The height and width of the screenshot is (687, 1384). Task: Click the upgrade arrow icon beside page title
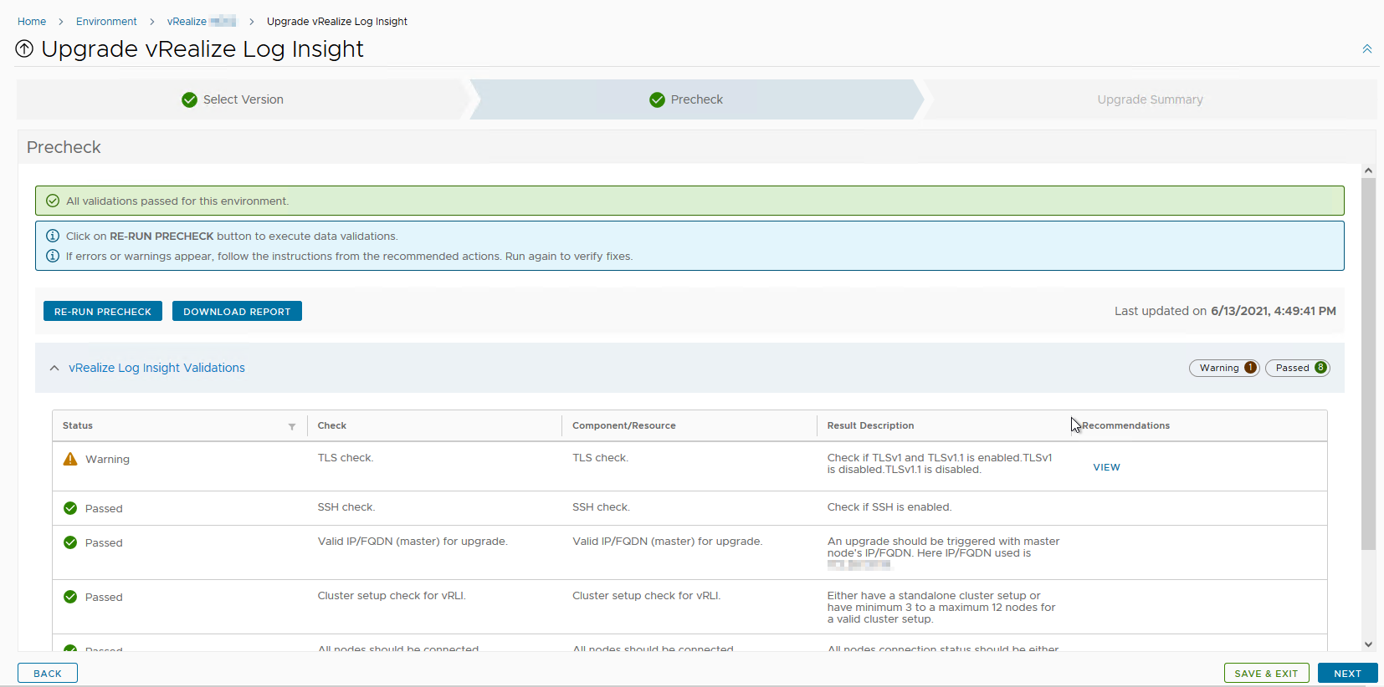tap(25, 49)
